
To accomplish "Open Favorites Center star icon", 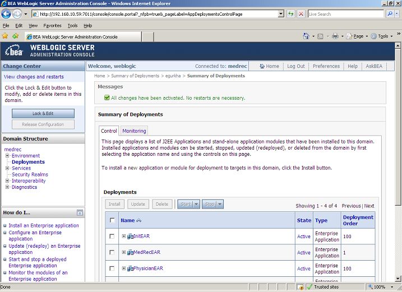I will pos(5,36).
